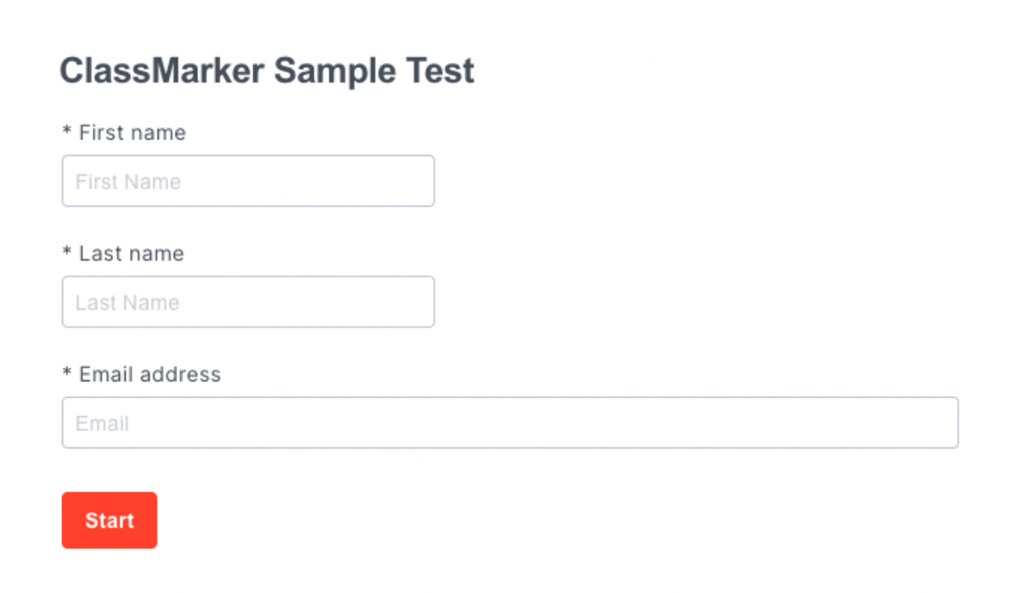The height and width of the screenshot is (593, 1030).
Task: Click the word "Start" on the button
Action: tap(109, 521)
